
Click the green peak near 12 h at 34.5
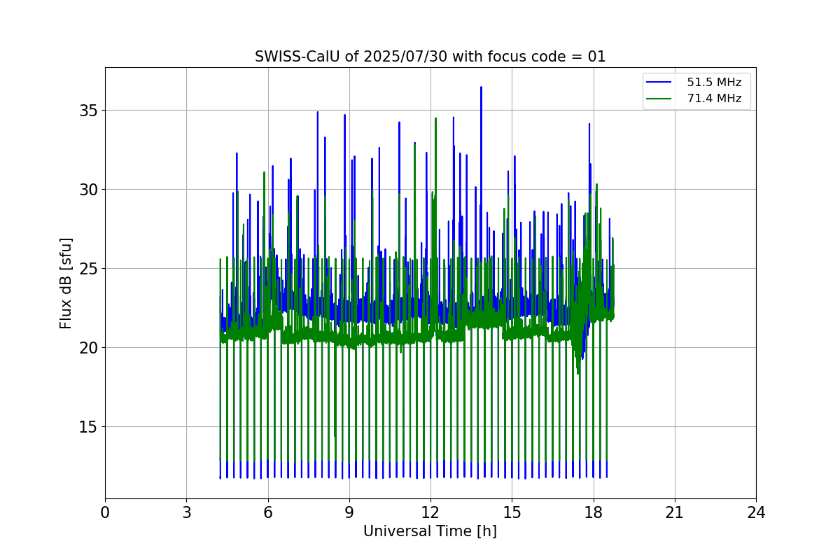tap(435, 119)
